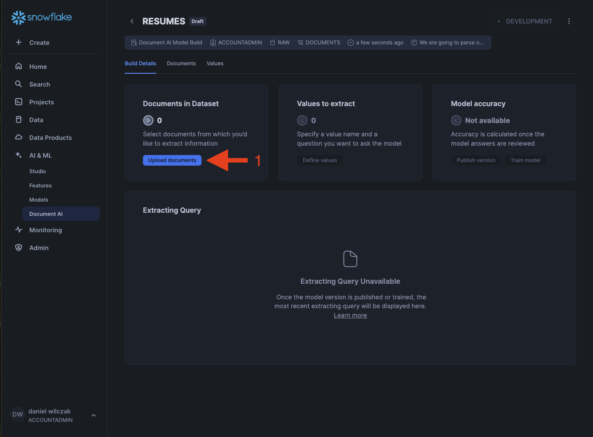Switch to the Documents tab
Screen dimensions: 593x437
point(181,64)
